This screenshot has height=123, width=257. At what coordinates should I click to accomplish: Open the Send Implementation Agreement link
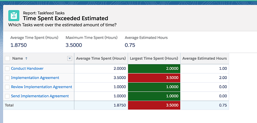coord(40,96)
